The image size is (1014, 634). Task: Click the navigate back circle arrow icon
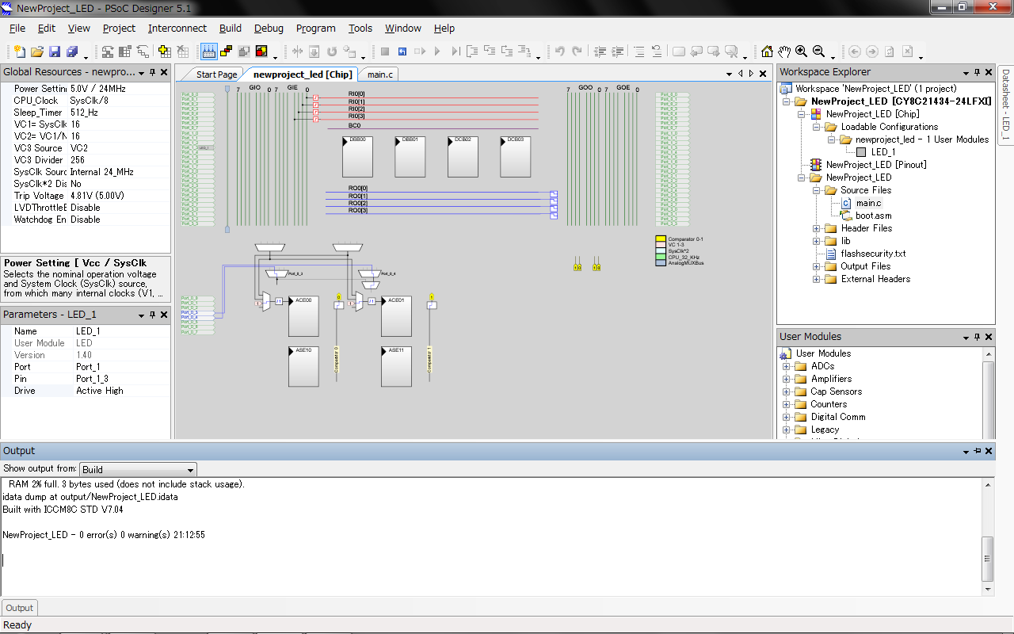click(855, 52)
